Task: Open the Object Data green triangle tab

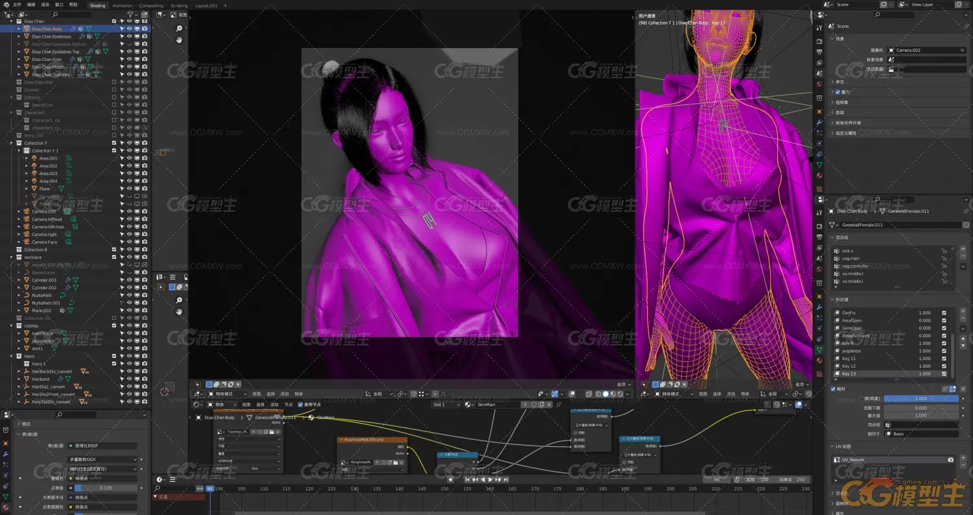Action: click(x=819, y=165)
